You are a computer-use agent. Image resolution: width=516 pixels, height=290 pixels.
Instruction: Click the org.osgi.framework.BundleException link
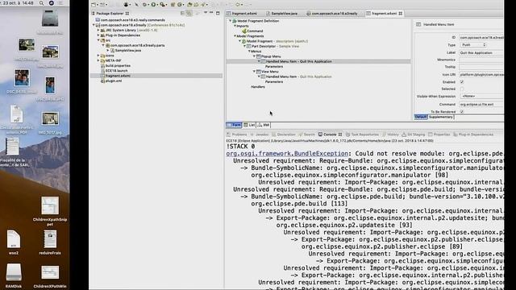[287, 154]
